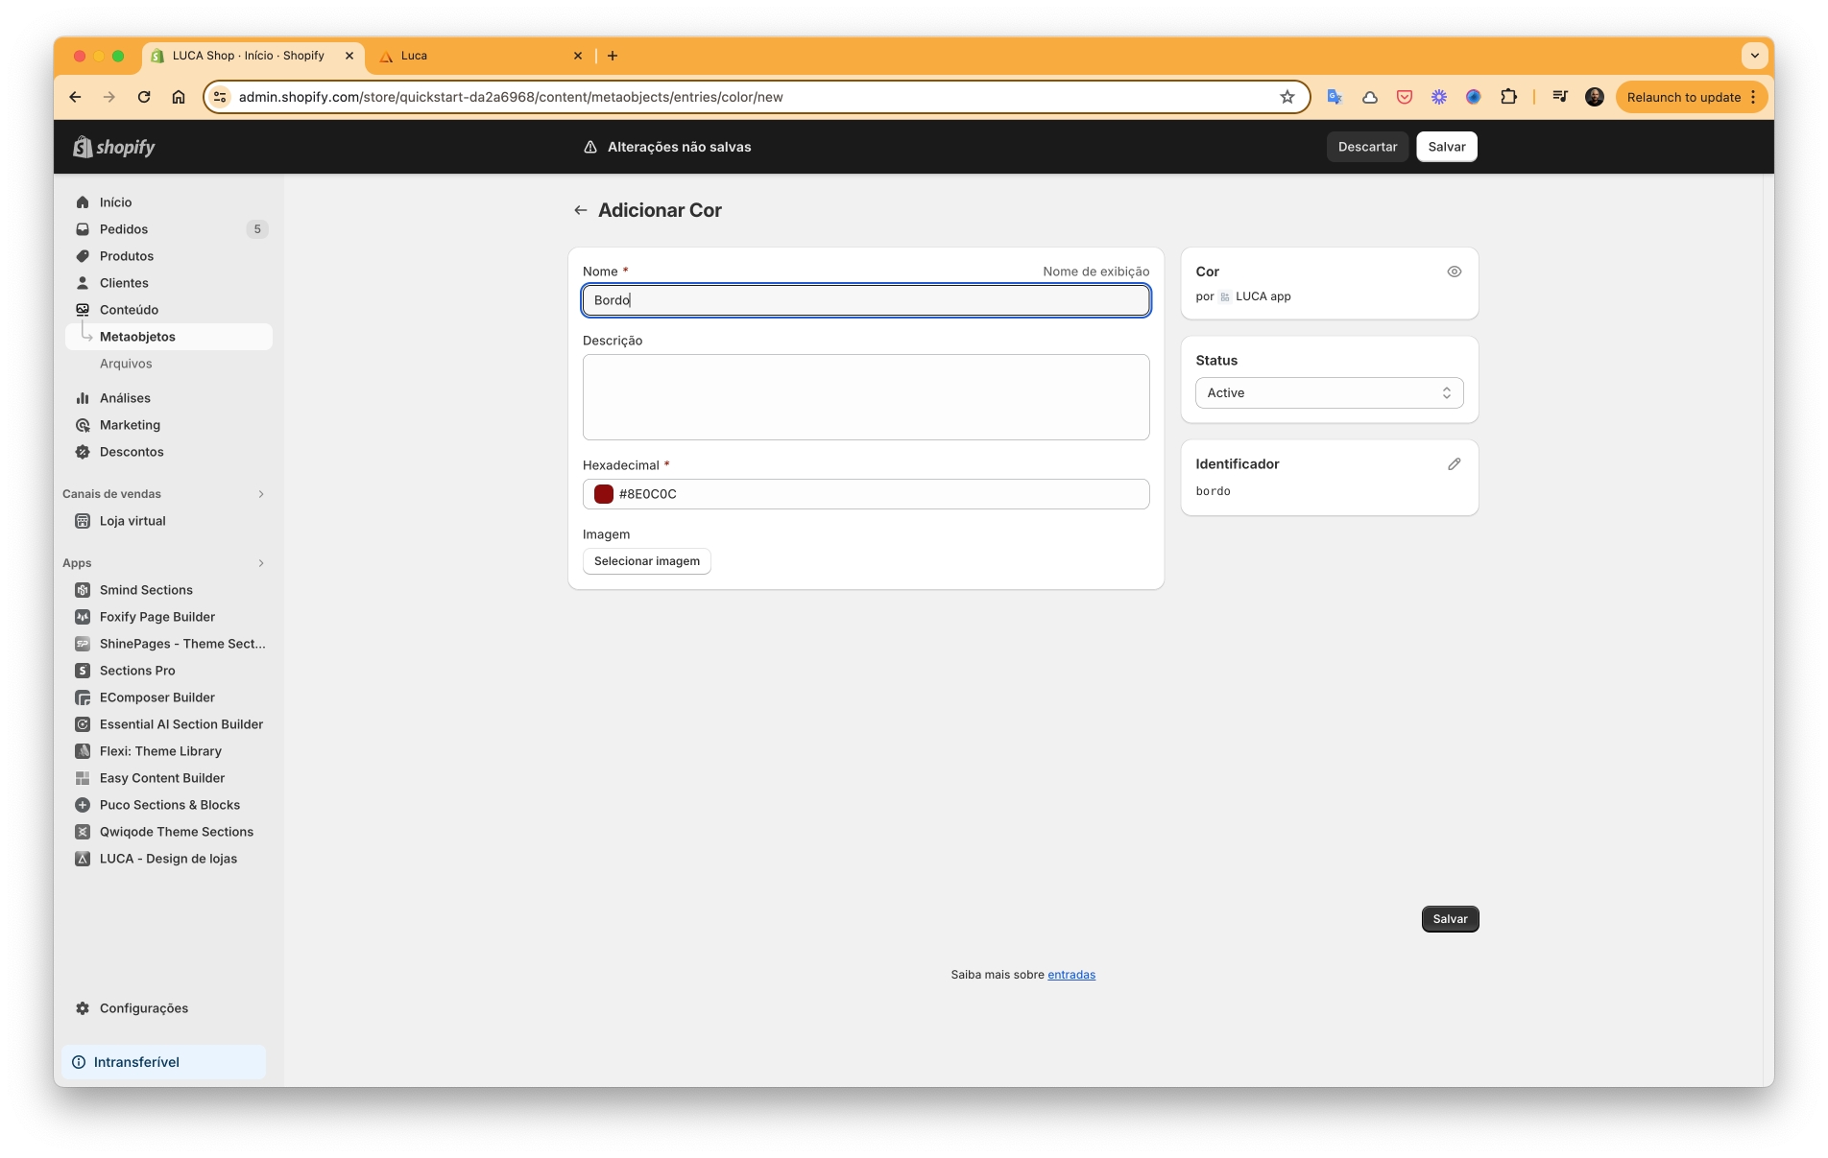Open the Status dropdown showing Active
The image size is (1828, 1158).
point(1329,393)
